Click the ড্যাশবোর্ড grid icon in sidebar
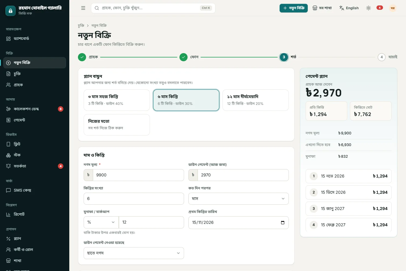The height and width of the screenshot is (271, 406). point(8,38)
